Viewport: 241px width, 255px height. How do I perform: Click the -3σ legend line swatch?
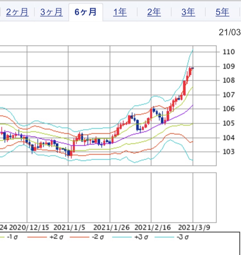[164, 237]
